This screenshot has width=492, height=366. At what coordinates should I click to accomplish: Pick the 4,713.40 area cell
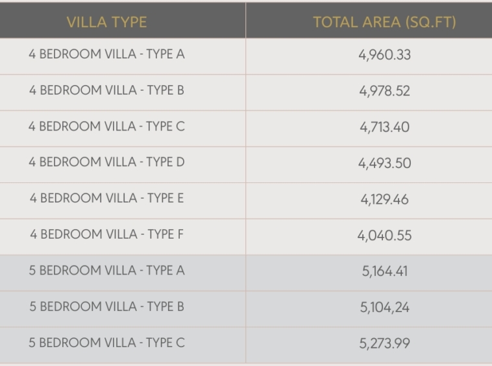384,127
